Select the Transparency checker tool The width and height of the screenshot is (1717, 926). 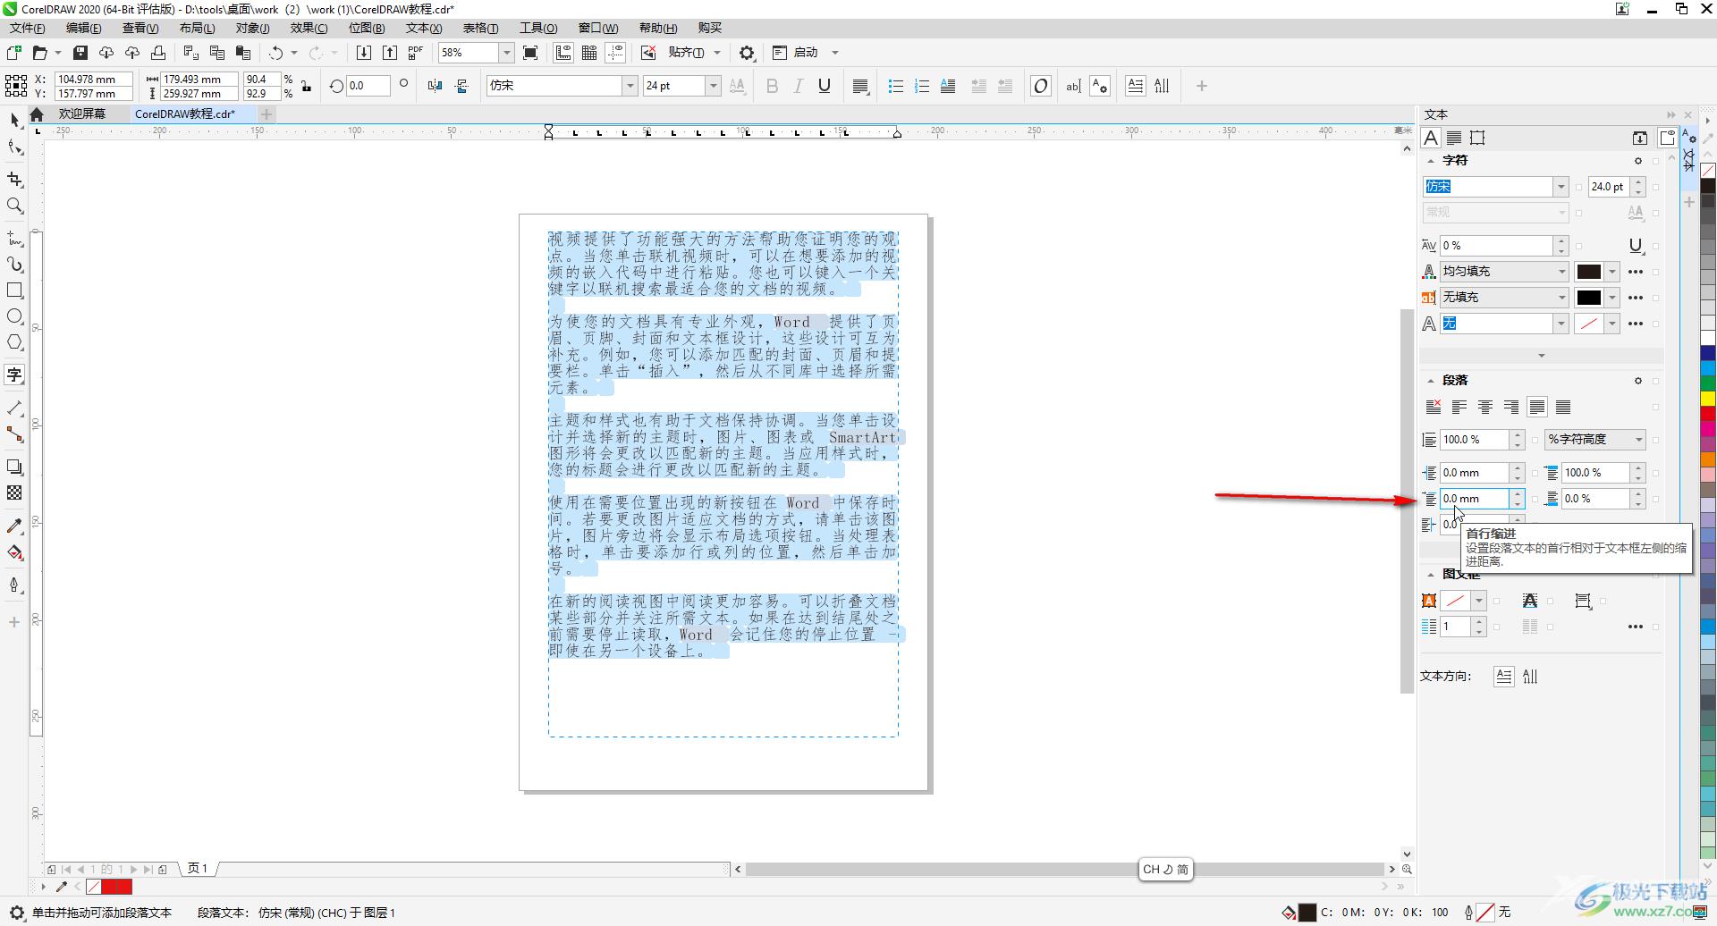(14, 492)
